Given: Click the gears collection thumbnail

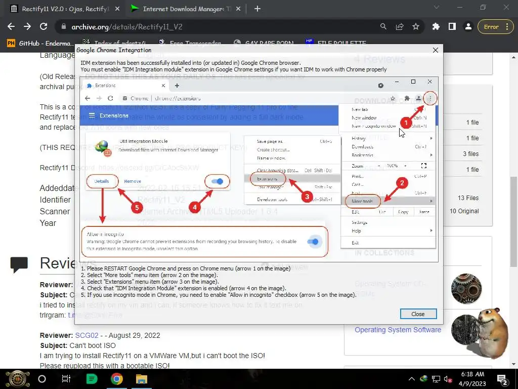Looking at the screenshot, I should pyautogui.click(x=466, y=288).
